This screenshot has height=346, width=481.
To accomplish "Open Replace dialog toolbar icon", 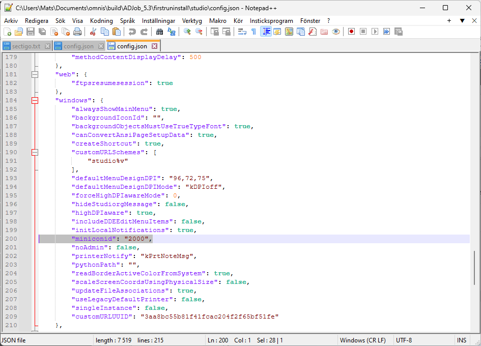I will click(x=171, y=32).
